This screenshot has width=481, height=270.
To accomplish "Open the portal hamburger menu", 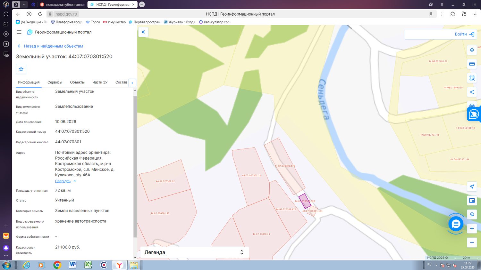I will [19, 32].
